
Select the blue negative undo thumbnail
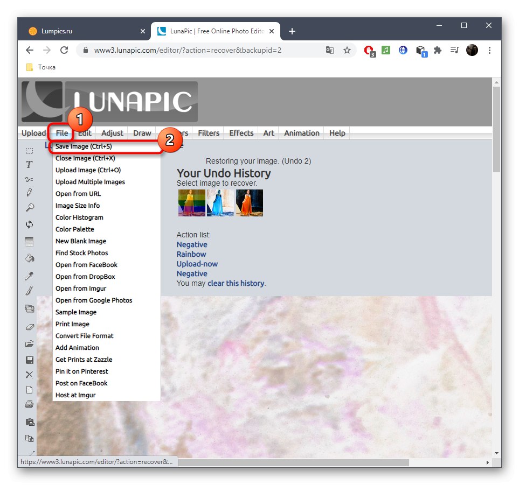(220, 203)
